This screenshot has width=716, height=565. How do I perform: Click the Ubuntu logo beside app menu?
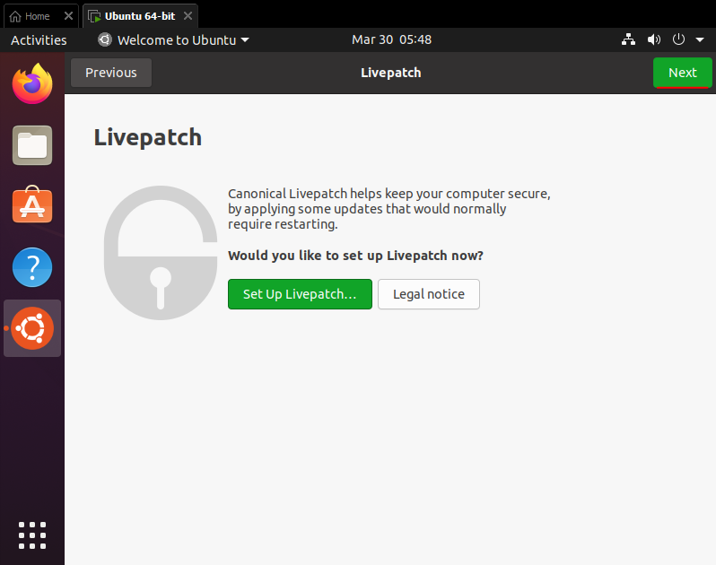(x=105, y=39)
